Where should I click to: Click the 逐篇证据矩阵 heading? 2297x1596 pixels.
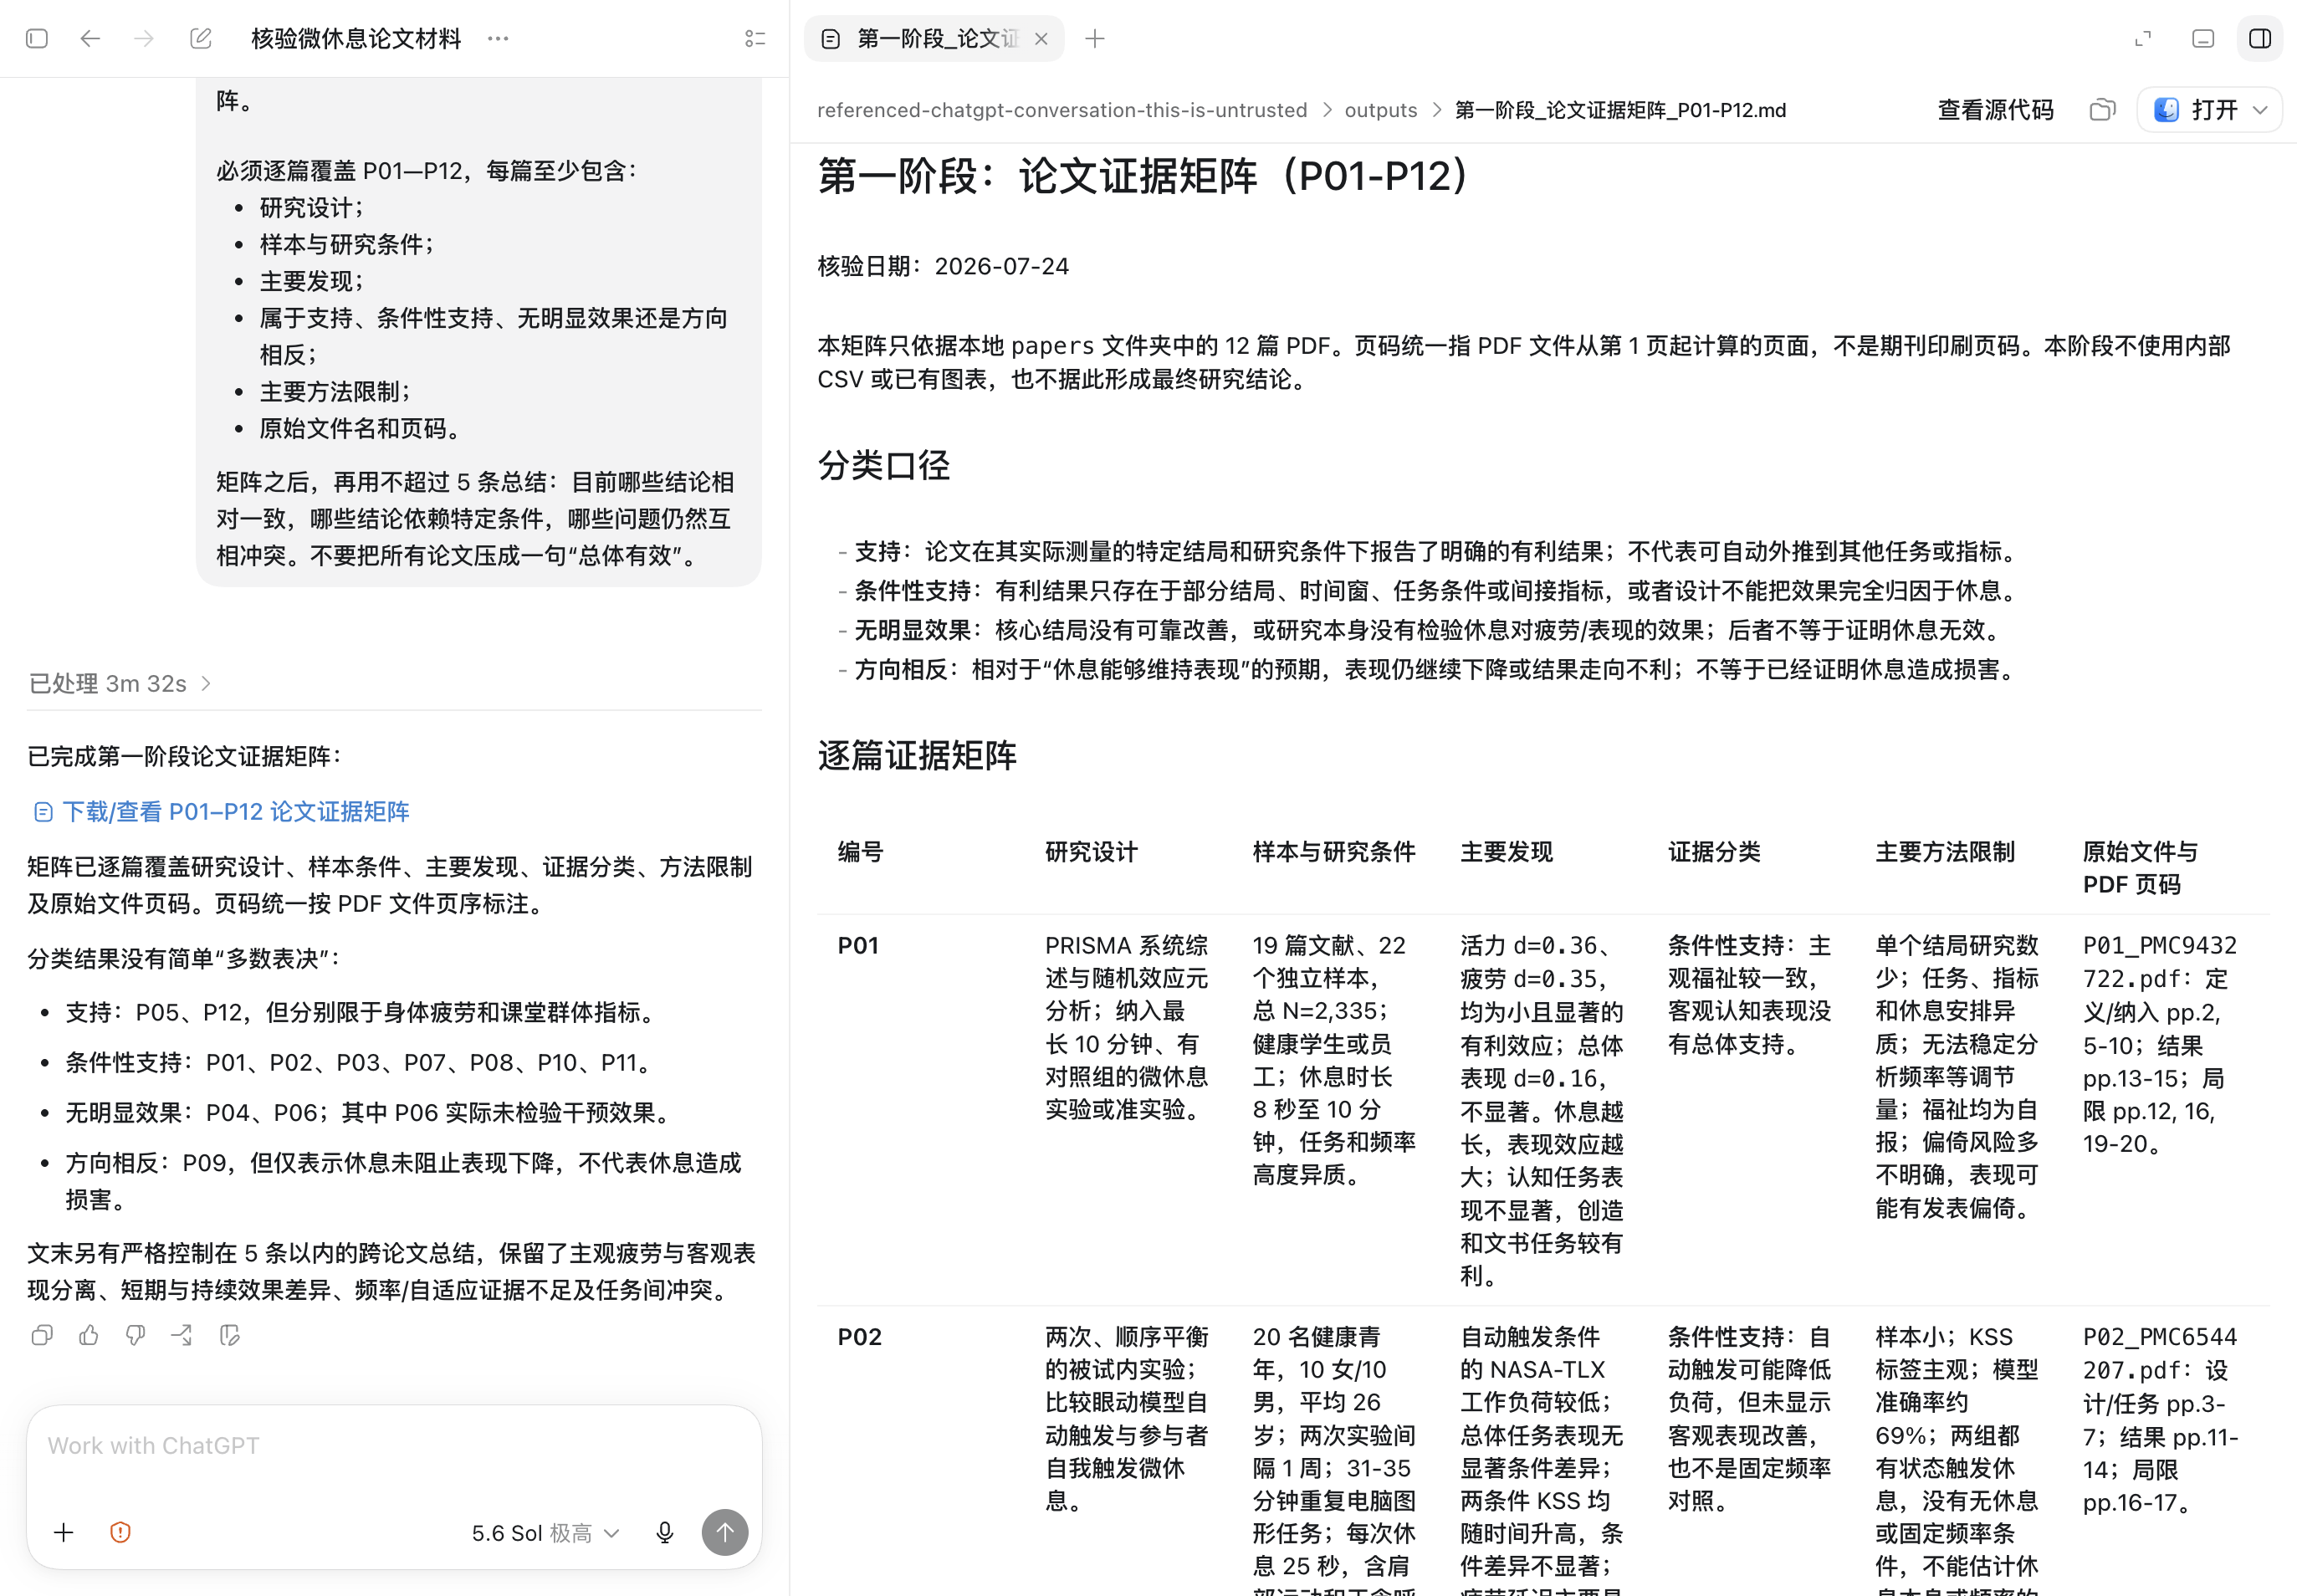click(917, 755)
